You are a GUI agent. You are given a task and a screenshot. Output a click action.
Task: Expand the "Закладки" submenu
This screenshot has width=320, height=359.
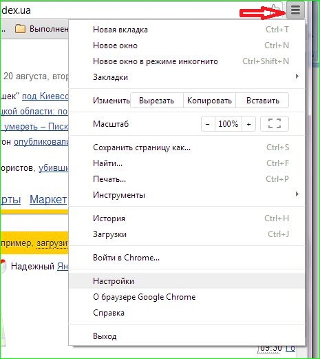[x=187, y=77]
